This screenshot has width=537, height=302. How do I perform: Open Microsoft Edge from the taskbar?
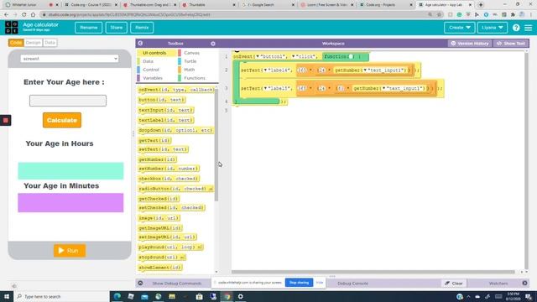click(117, 296)
